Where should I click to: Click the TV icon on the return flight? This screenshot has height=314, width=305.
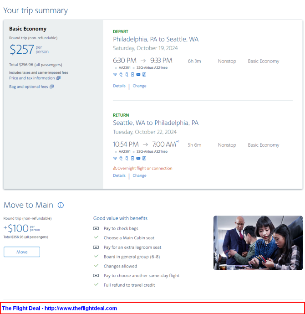click(x=138, y=158)
